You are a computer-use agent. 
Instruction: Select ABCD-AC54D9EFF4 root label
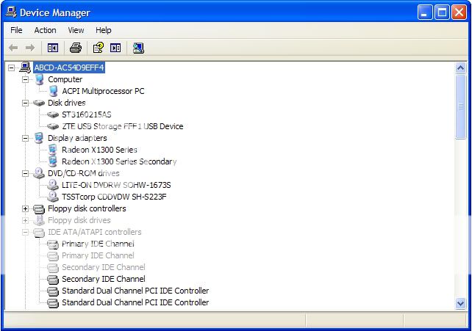69,68
